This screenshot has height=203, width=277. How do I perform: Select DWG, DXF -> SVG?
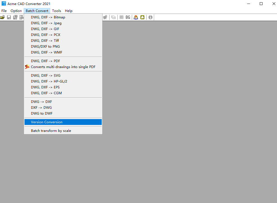[x=63, y=75]
